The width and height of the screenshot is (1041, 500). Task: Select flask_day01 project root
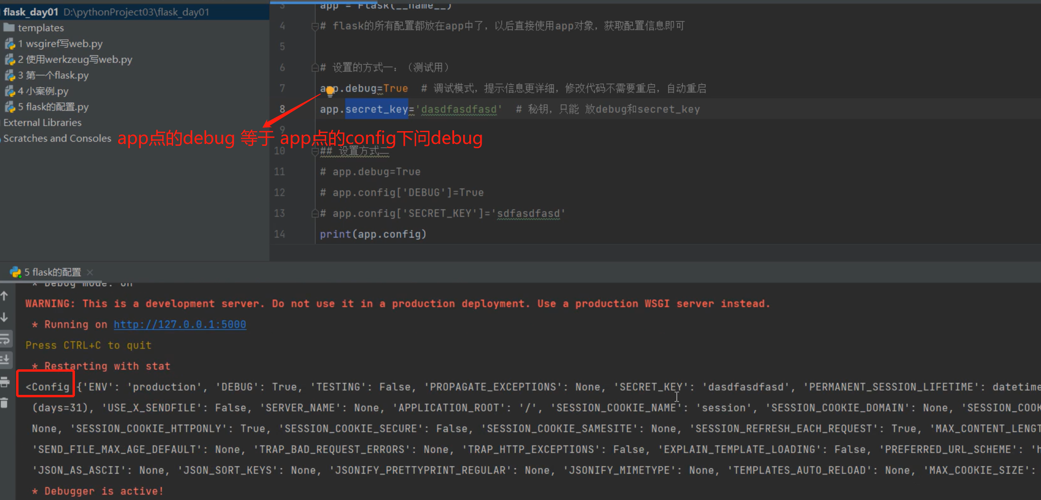point(30,12)
